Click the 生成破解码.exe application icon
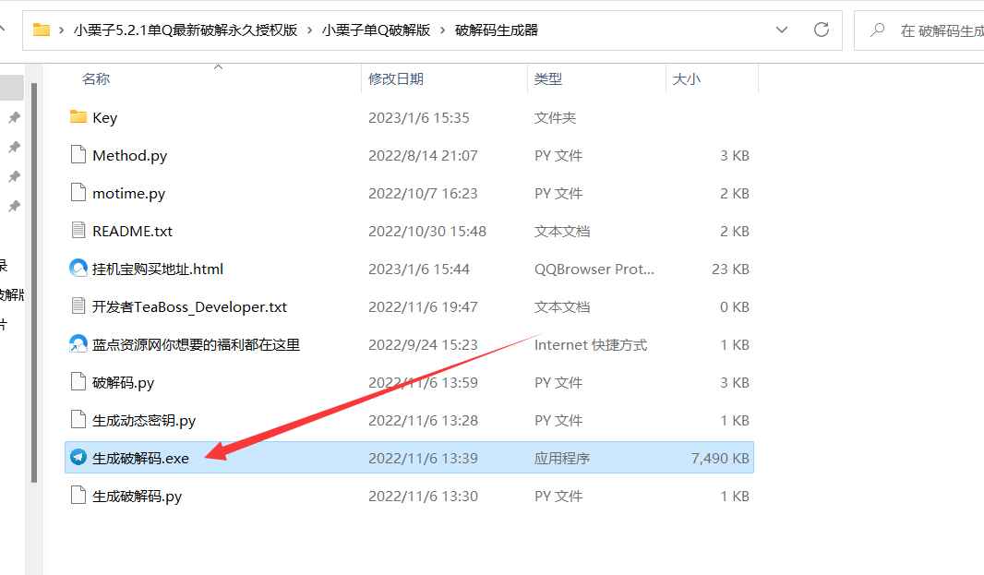Image resolution: width=984 pixels, height=575 pixels. click(78, 457)
